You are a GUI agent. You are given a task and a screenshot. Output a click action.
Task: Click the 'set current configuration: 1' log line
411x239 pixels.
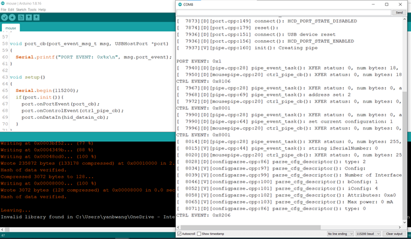pos(285,121)
